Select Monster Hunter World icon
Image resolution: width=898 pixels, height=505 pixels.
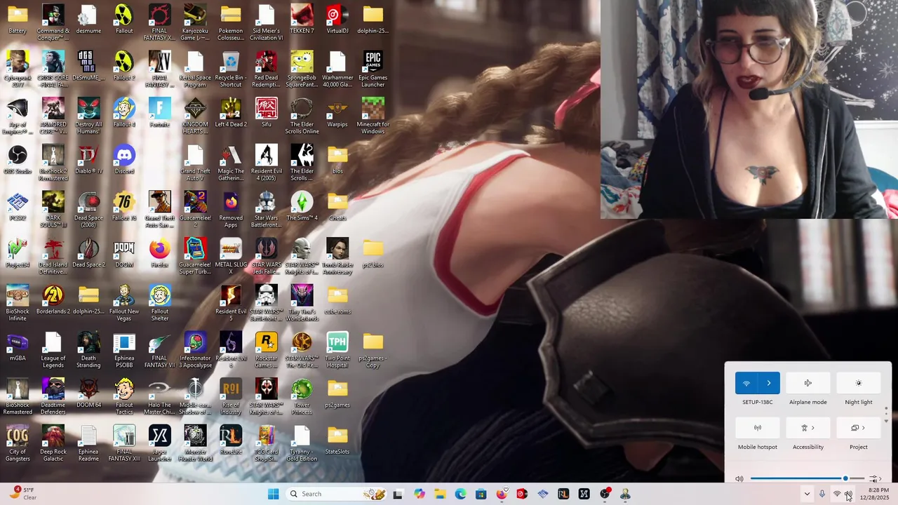[x=195, y=443]
